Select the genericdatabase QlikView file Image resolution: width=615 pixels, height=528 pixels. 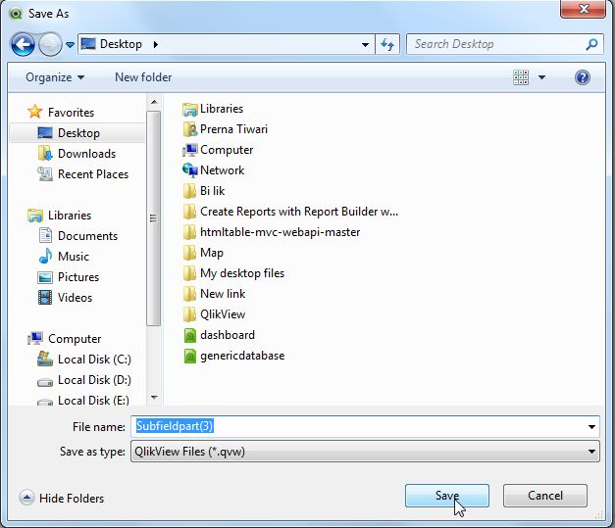(233, 356)
